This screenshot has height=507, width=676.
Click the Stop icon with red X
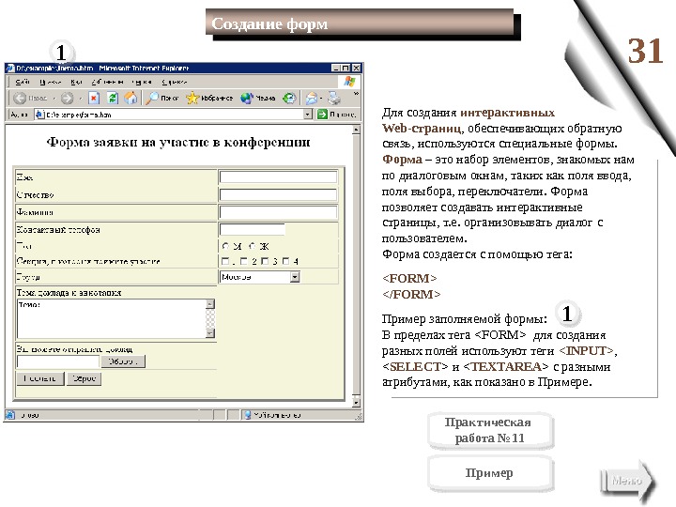click(x=94, y=99)
